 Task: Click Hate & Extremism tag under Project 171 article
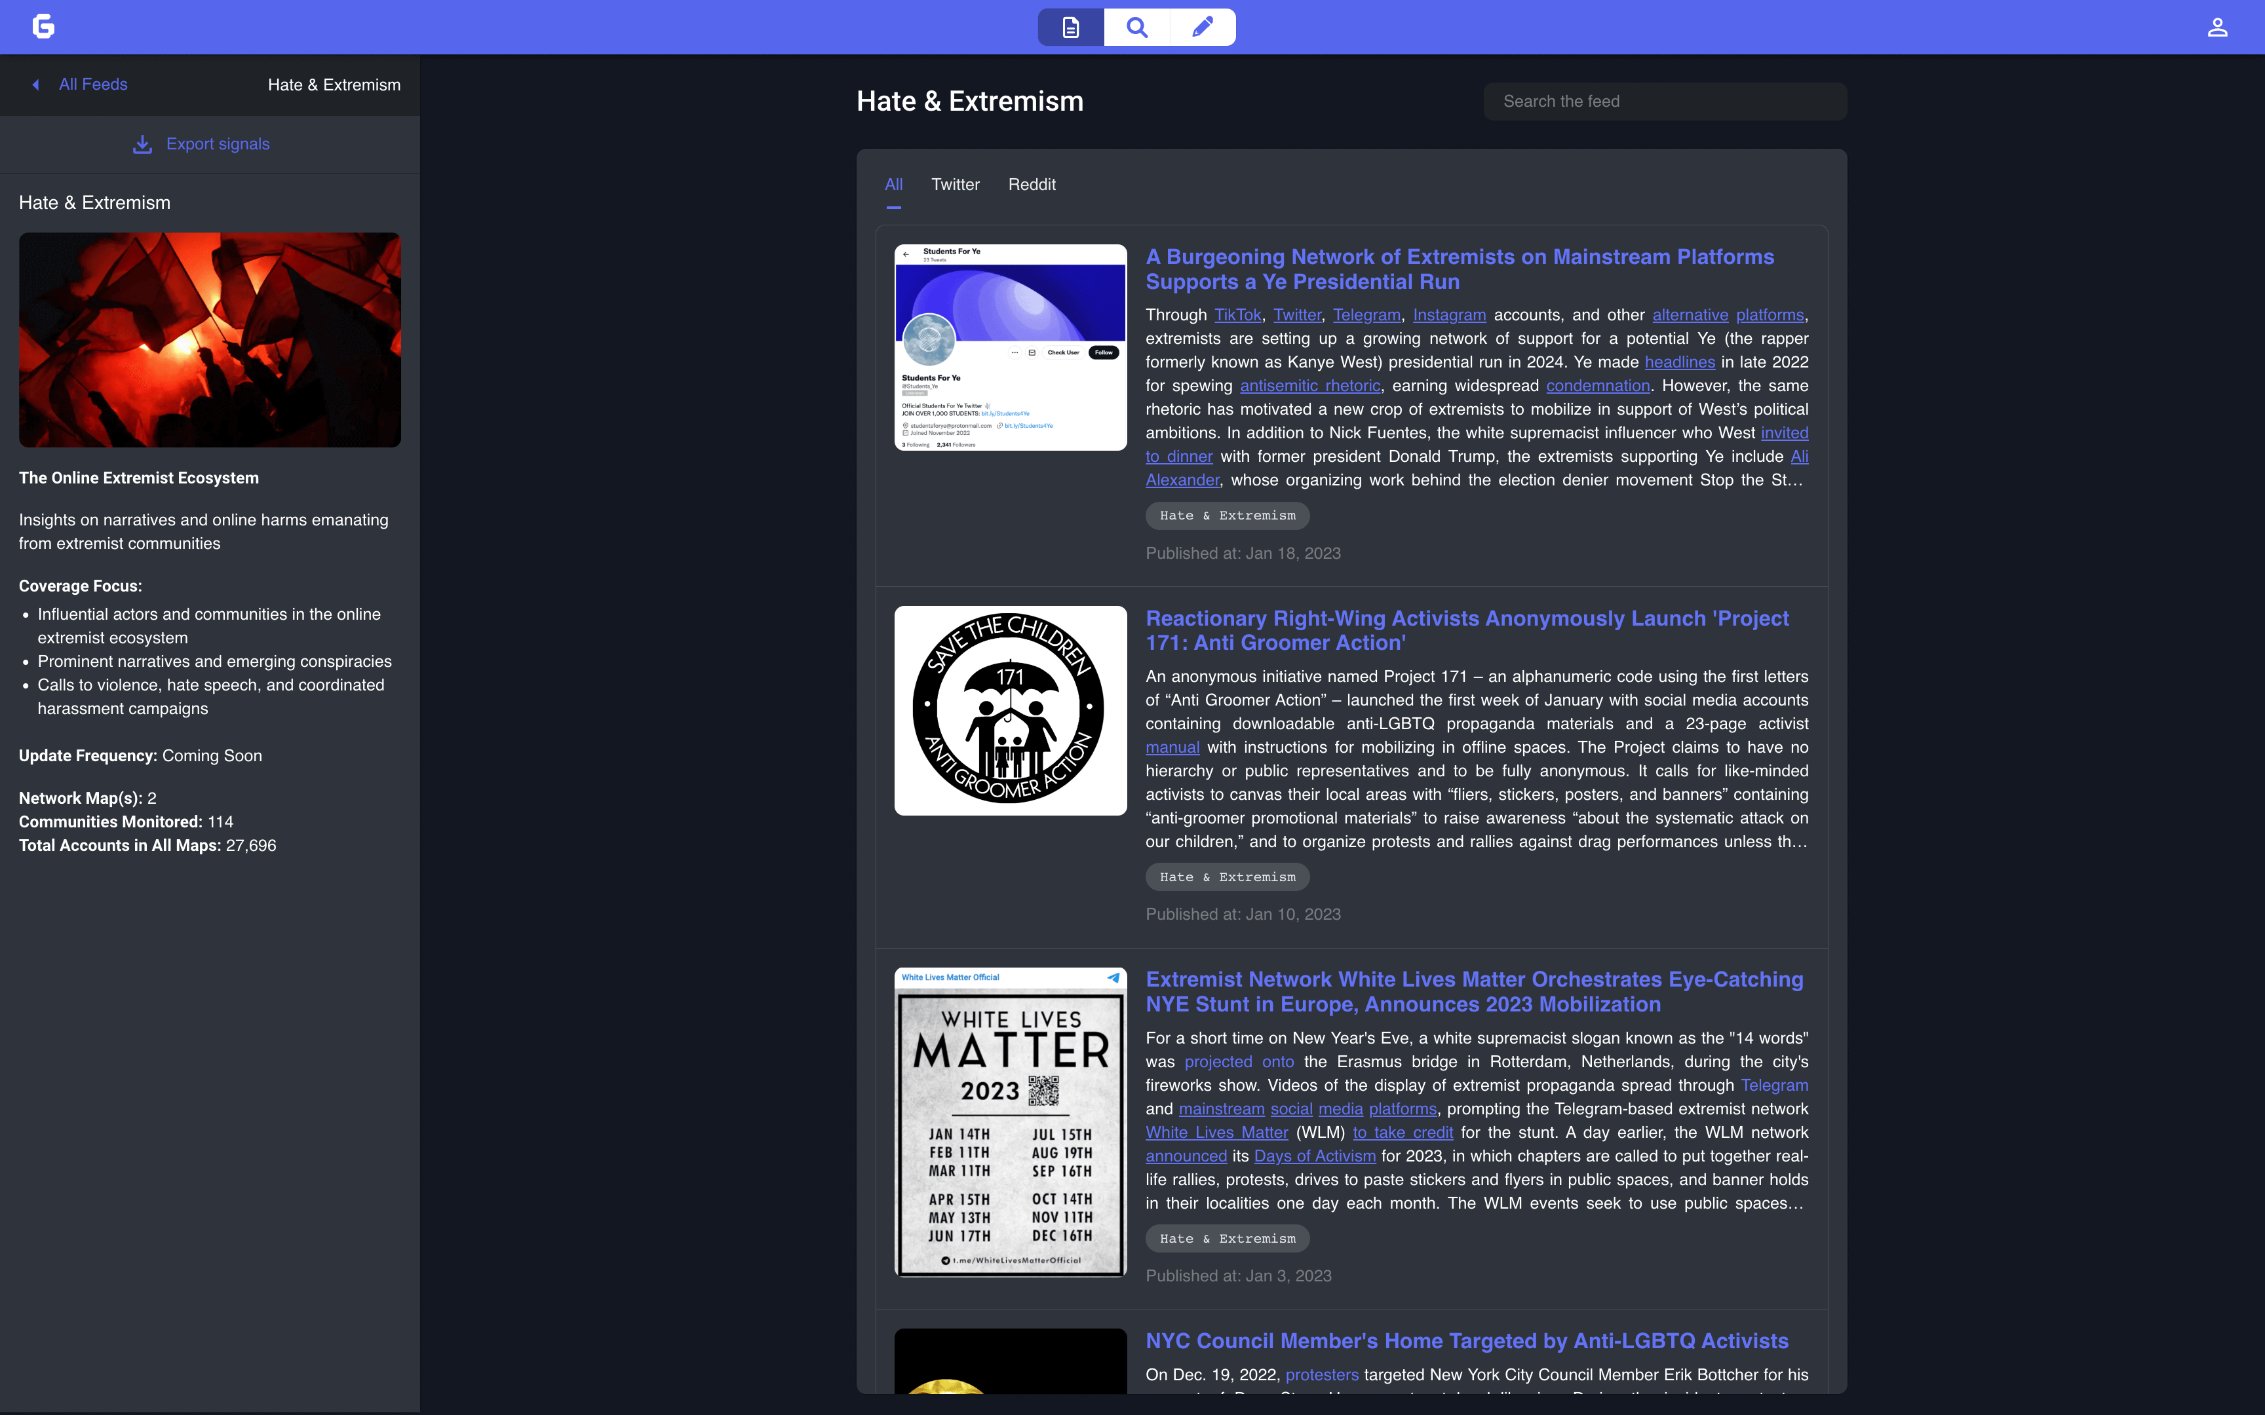click(1227, 877)
